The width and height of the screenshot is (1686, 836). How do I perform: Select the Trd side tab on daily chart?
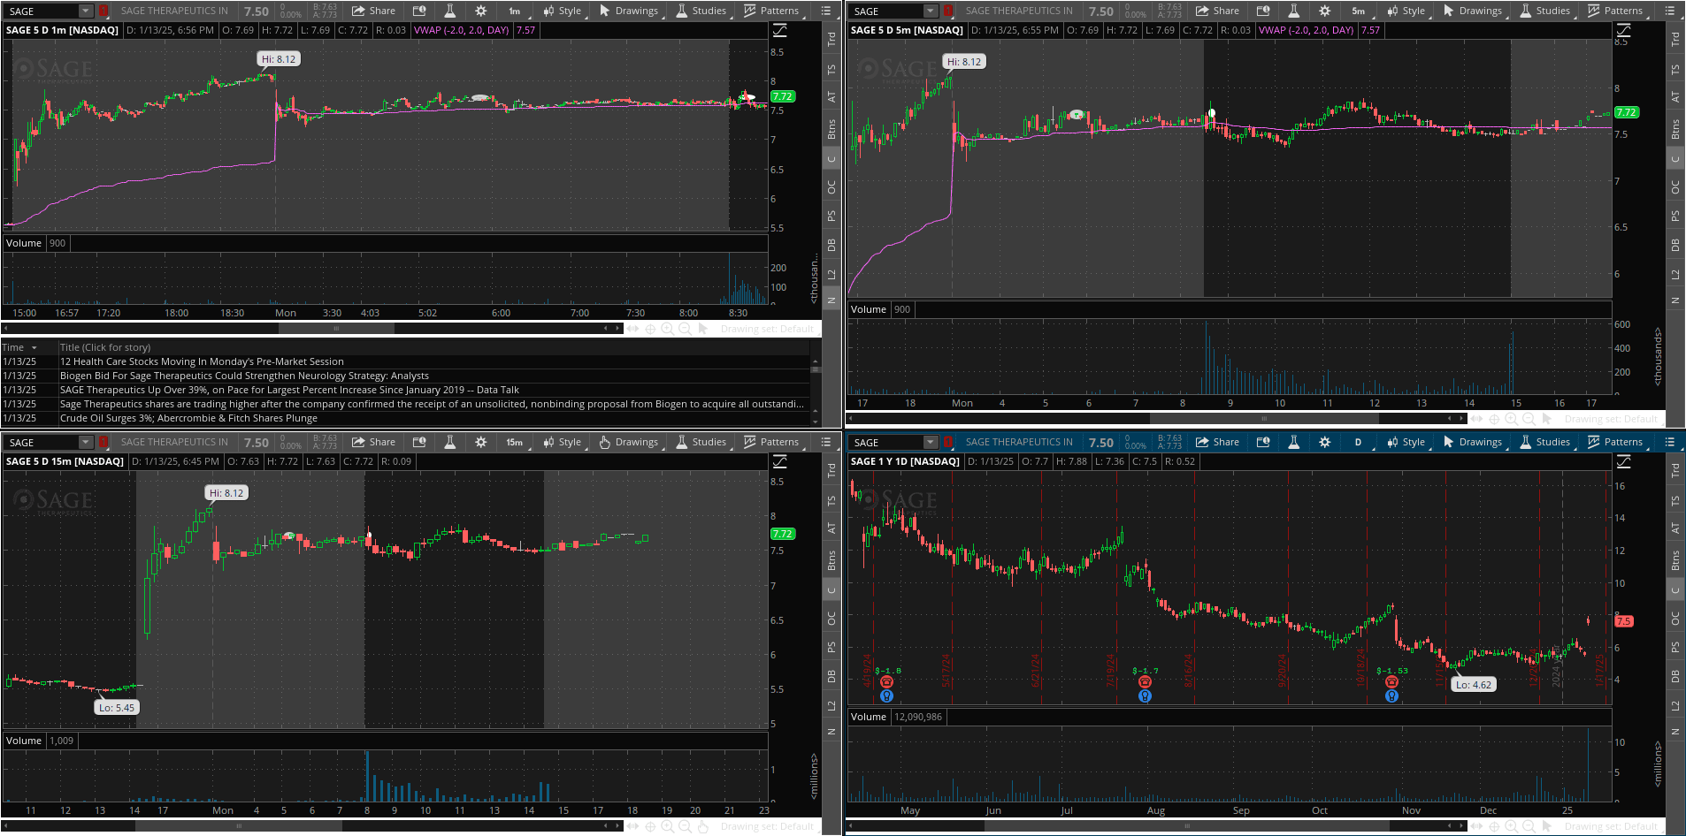click(1675, 471)
